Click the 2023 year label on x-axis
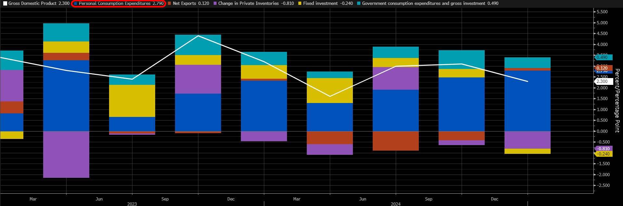The width and height of the screenshot is (623, 206). pyautogui.click(x=132, y=204)
